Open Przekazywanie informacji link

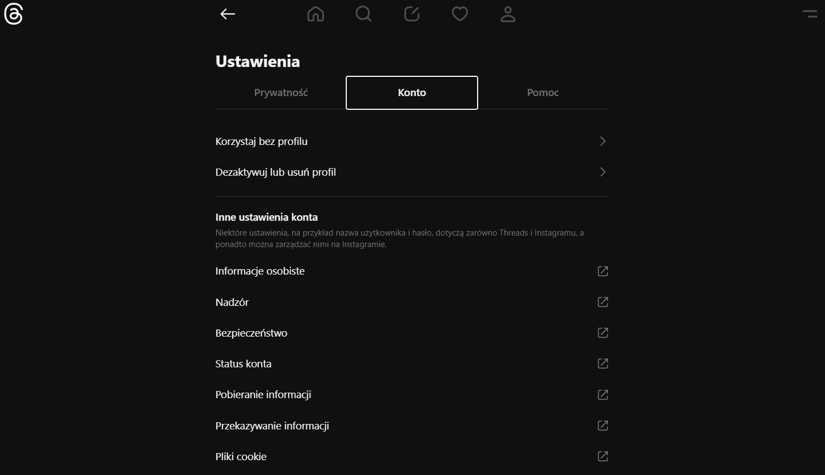point(412,426)
